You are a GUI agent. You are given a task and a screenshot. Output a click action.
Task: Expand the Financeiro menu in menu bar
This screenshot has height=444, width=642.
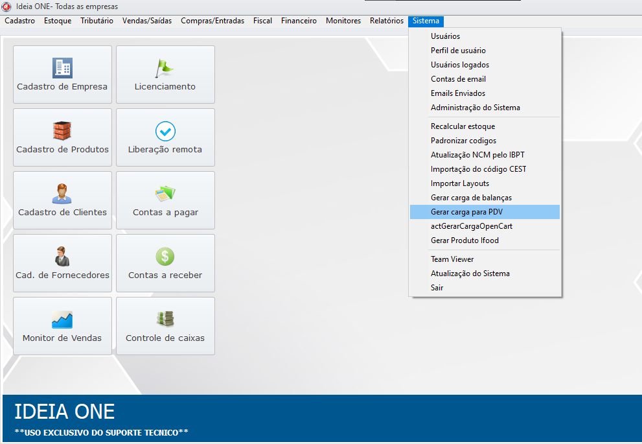pyautogui.click(x=299, y=21)
